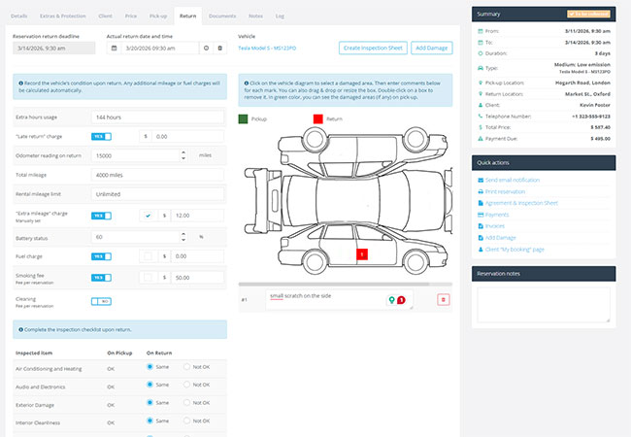631x437 pixels.
Task: Click the location pin icon beside Pick-up Location
Action: (x=481, y=83)
